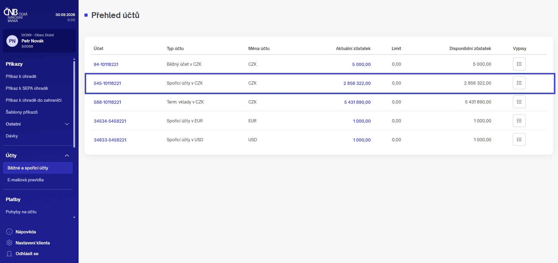Open E-mailová pravidla
This screenshot has height=263, width=558.
point(26,180)
